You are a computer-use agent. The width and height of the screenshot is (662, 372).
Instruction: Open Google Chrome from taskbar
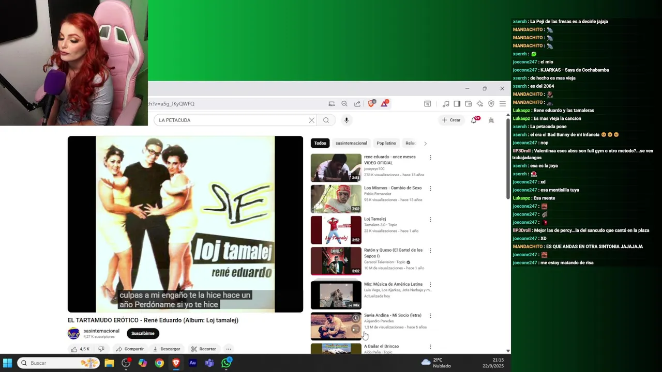159,363
